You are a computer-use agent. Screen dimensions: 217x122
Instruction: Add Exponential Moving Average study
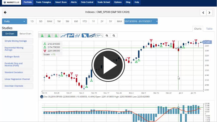tap(18, 49)
